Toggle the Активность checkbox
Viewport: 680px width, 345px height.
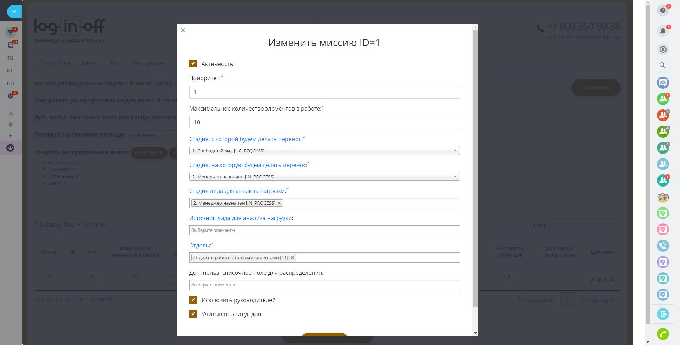(x=193, y=63)
